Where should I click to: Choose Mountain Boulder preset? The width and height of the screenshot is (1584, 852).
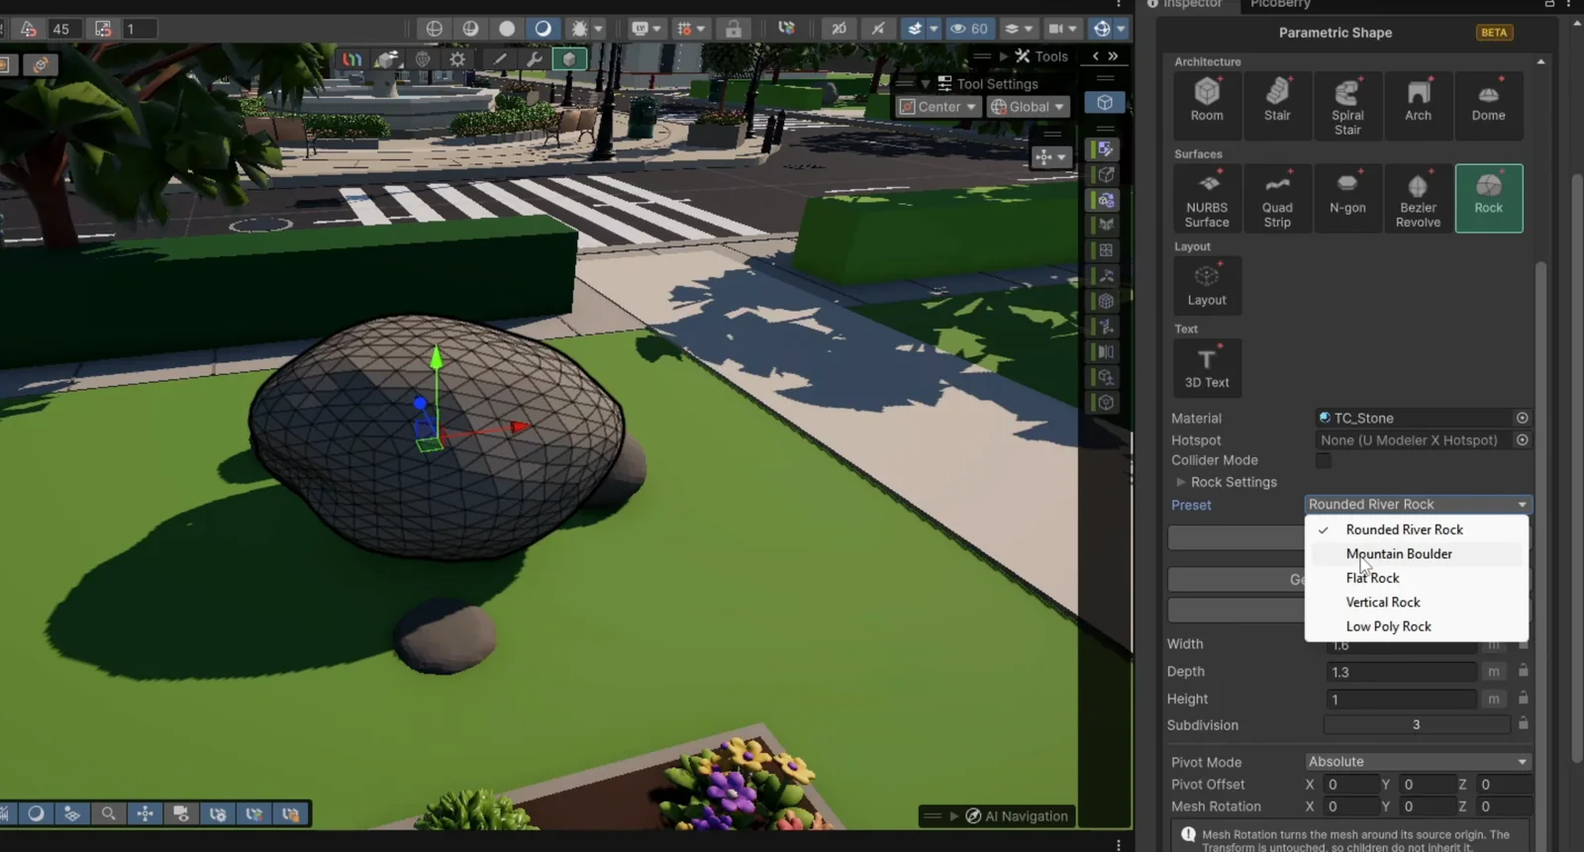[x=1417, y=554]
